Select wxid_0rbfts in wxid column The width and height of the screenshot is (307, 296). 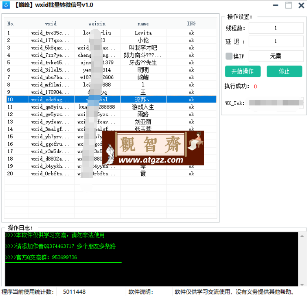[50, 174]
